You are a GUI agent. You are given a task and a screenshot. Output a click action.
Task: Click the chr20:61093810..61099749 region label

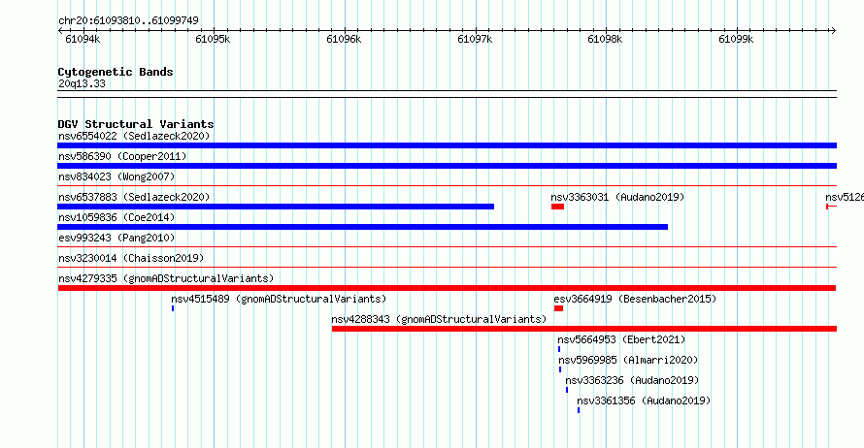point(128,20)
